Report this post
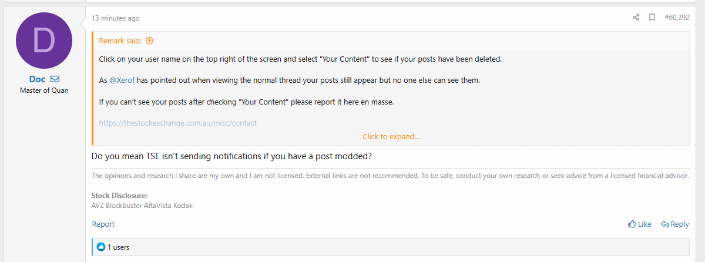Image resolution: width=705 pixels, height=262 pixels. [103, 224]
